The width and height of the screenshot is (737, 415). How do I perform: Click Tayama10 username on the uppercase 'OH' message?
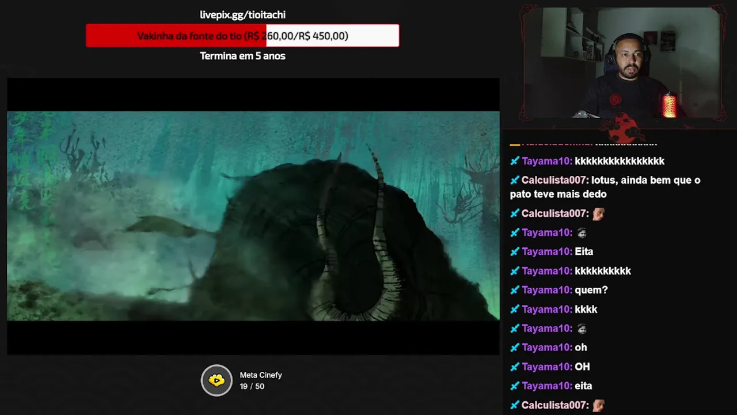click(547, 367)
